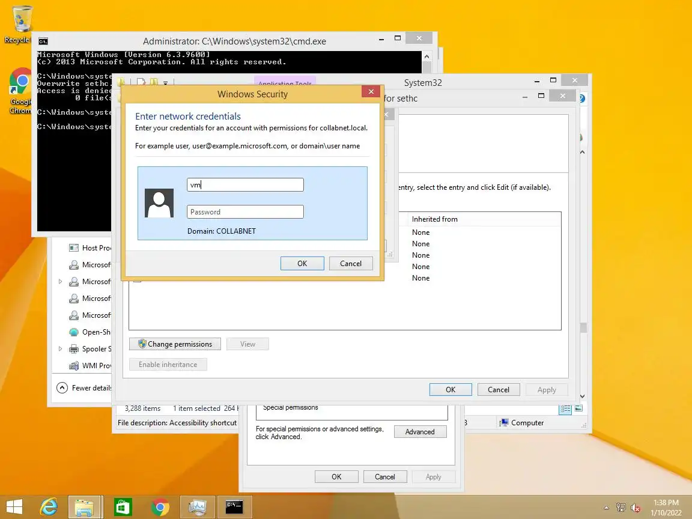
Task: Click the Computer icon in the status bar
Action: click(503, 422)
